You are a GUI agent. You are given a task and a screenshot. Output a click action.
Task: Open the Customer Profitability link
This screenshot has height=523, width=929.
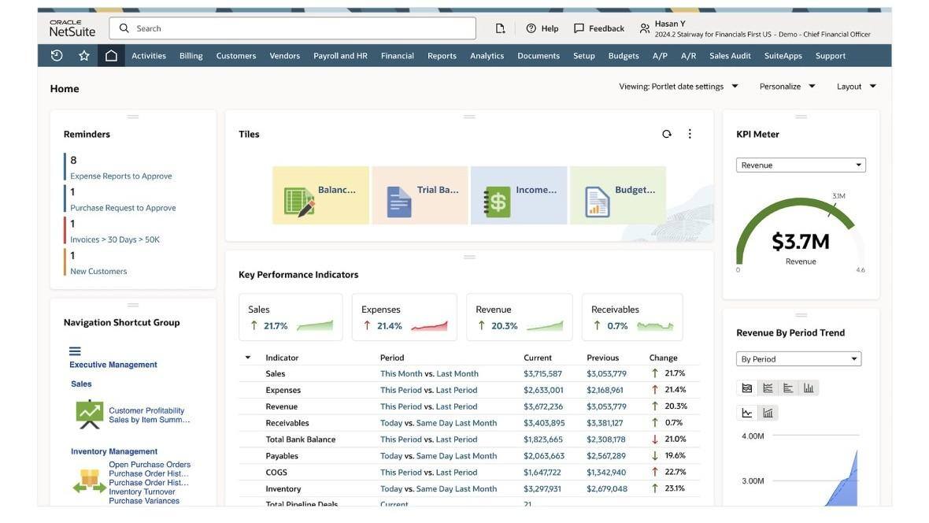(146, 410)
